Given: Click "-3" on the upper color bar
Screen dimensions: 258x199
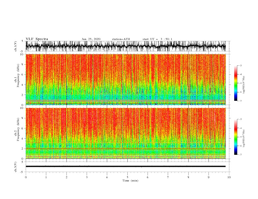Looking at the screenshot, I should coord(240,65).
